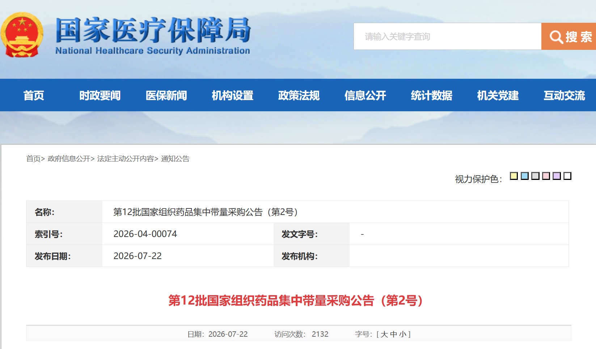Open the 时政要闻 navigation item
596x349 pixels.
pos(100,95)
